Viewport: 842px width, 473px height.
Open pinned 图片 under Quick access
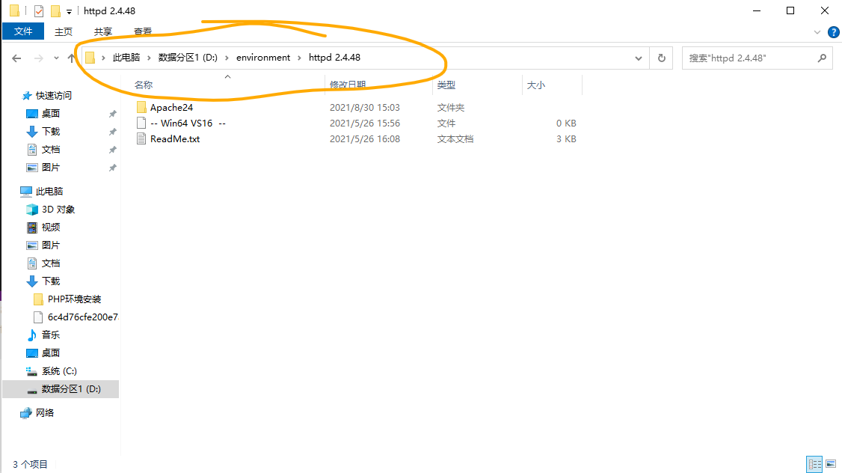pyautogui.click(x=43, y=167)
